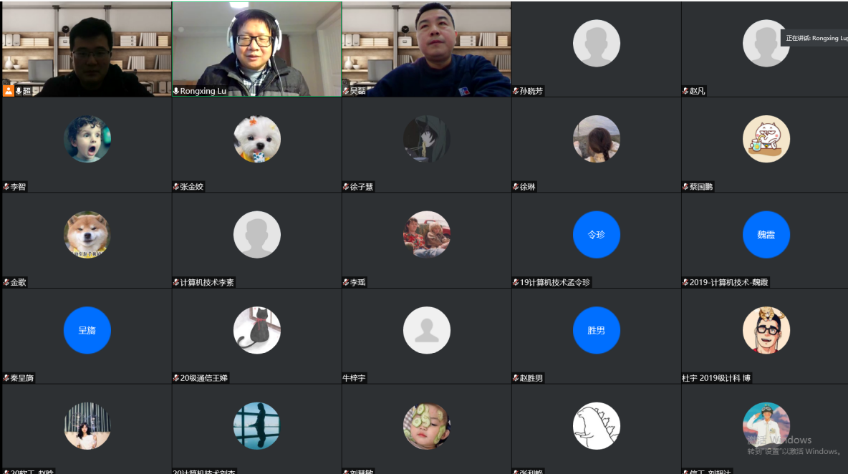The height and width of the screenshot is (474, 848).
Task: Click the muted mic icon next to 蔡国鹏
Action: (685, 187)
